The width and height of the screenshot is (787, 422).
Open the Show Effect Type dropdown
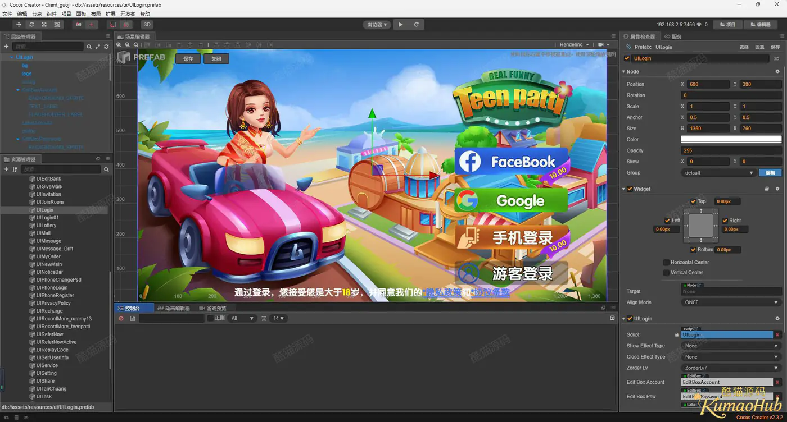pos(731,346)
